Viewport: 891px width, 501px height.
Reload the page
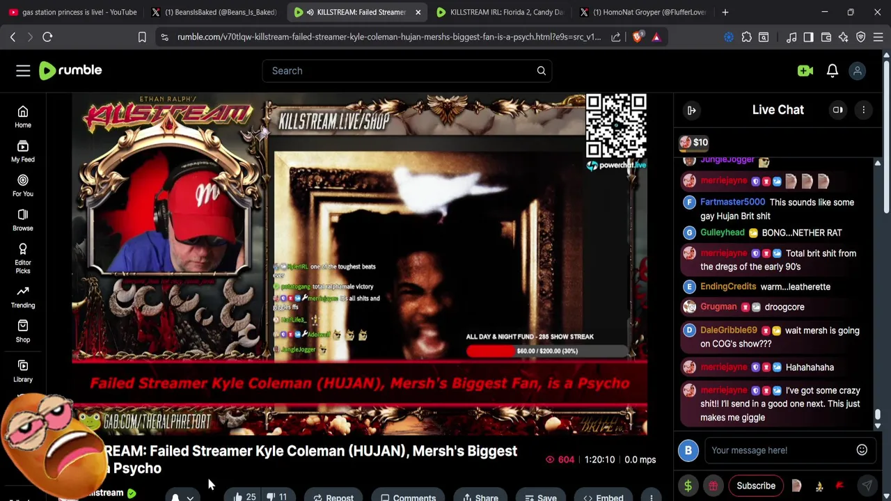point(47,37)
